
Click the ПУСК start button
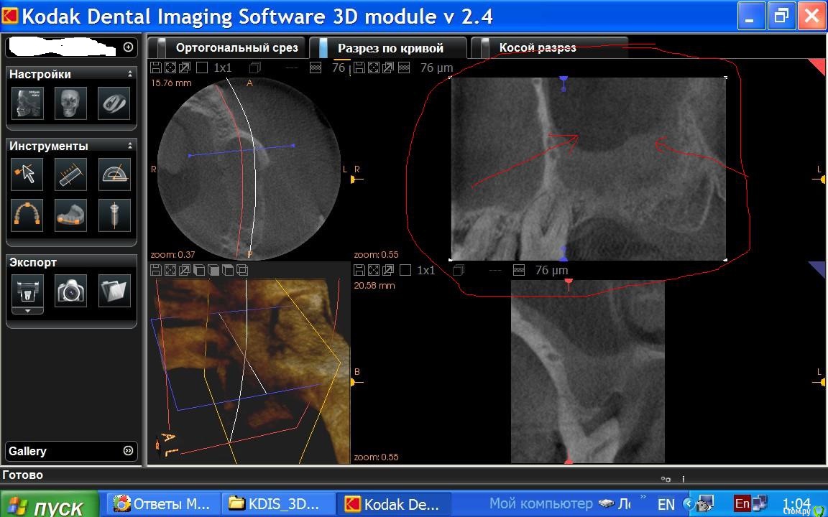[49, 506]
